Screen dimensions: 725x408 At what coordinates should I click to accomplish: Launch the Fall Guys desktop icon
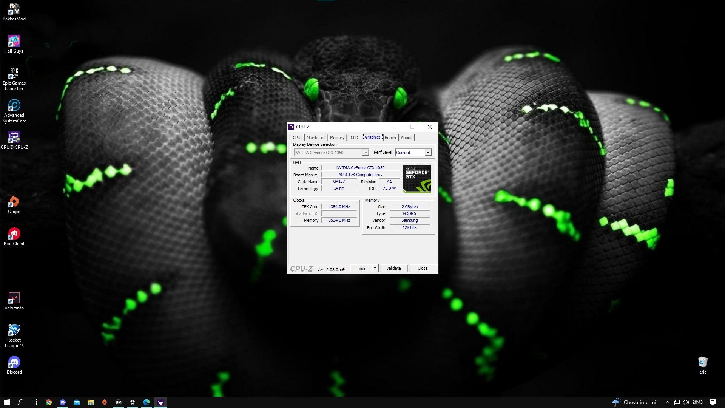tap(14, 44)
